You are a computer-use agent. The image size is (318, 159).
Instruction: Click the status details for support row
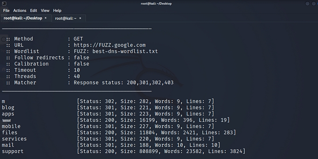click(161, 151)
